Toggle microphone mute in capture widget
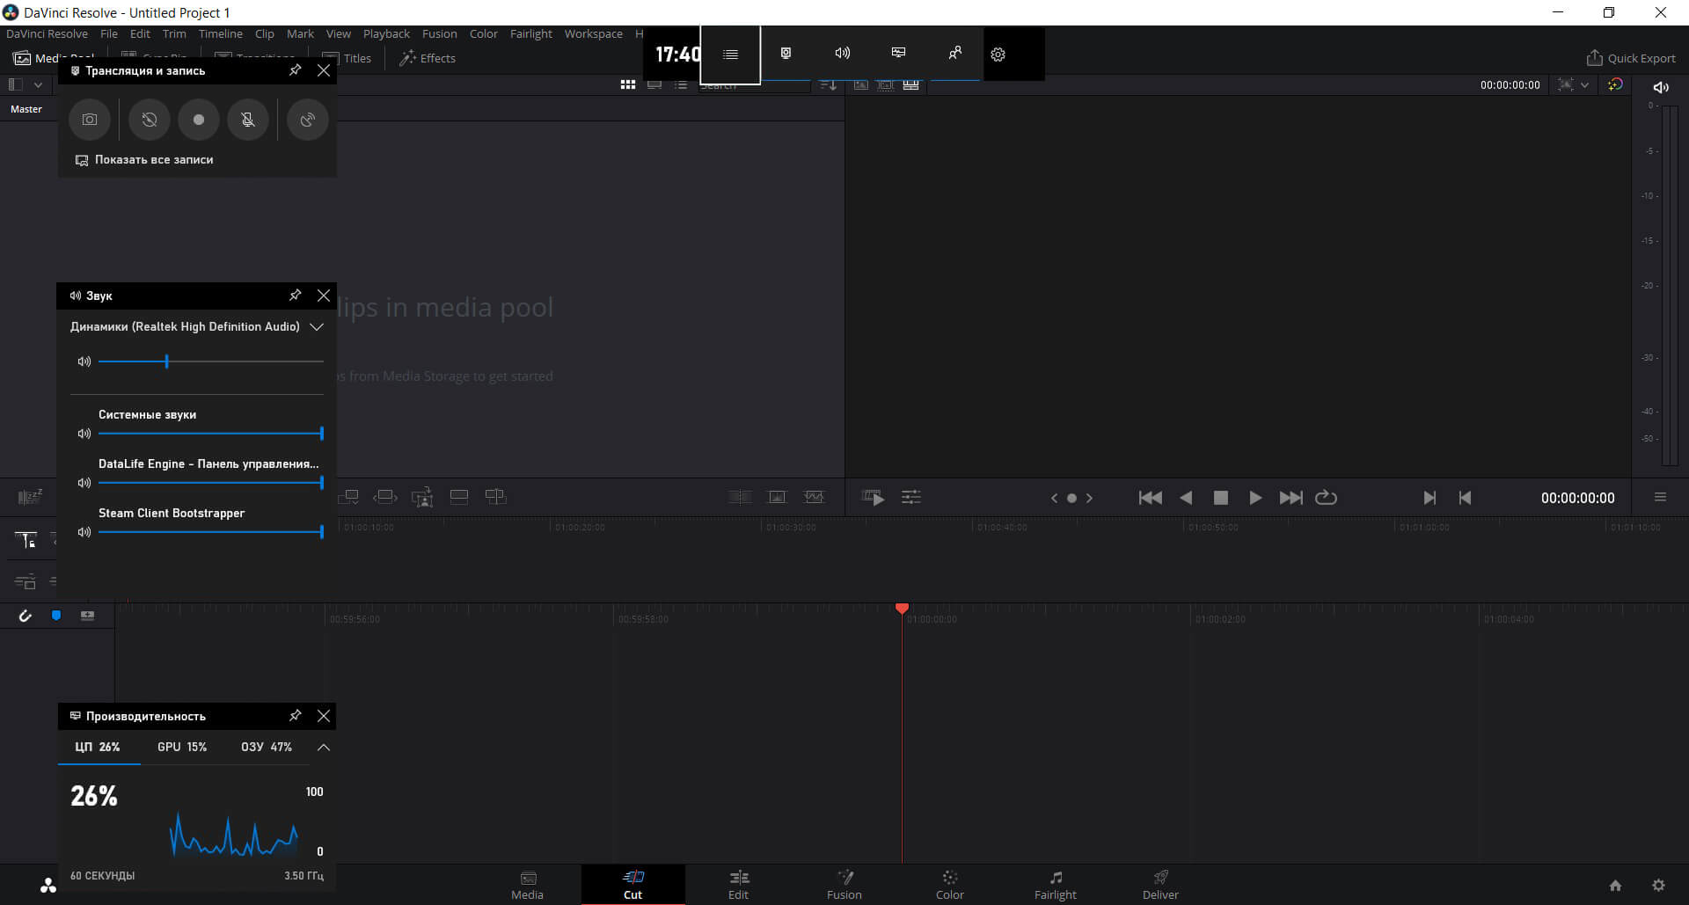 point(248,120)
